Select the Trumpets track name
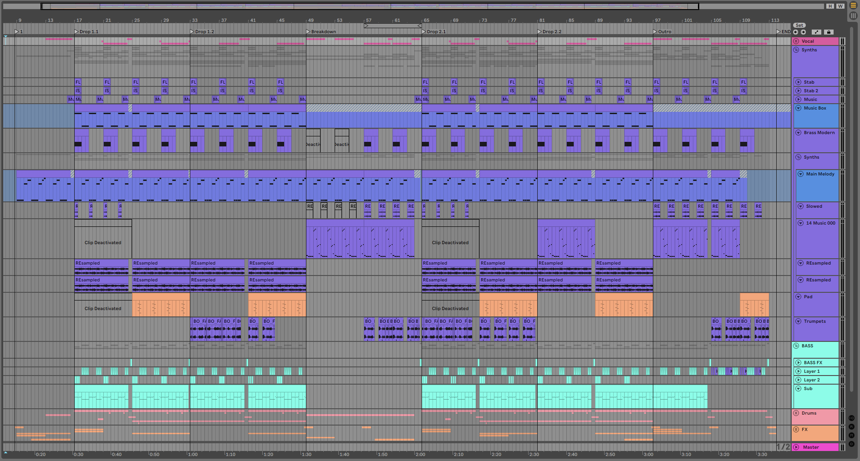This screenshot has height=461, width=860. click(814, 321)
